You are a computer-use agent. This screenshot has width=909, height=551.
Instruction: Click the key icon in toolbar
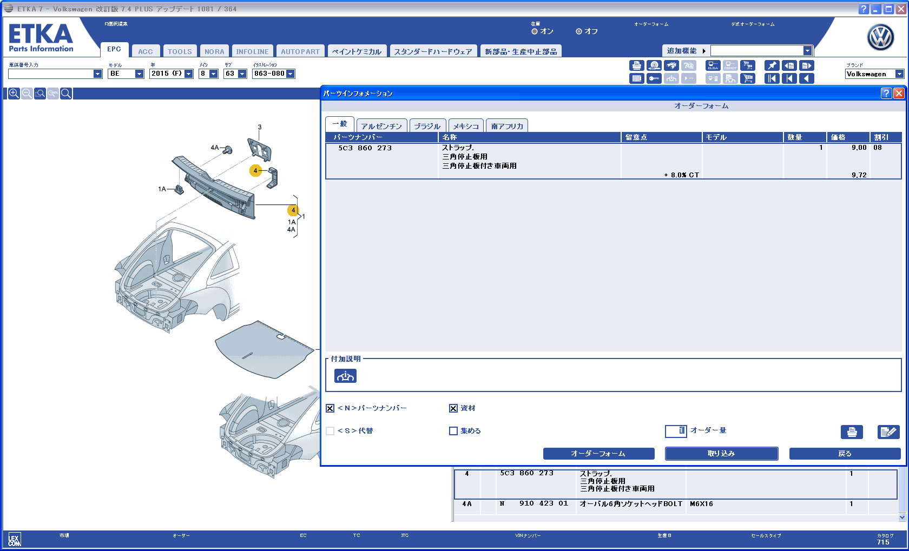point(654,78)
